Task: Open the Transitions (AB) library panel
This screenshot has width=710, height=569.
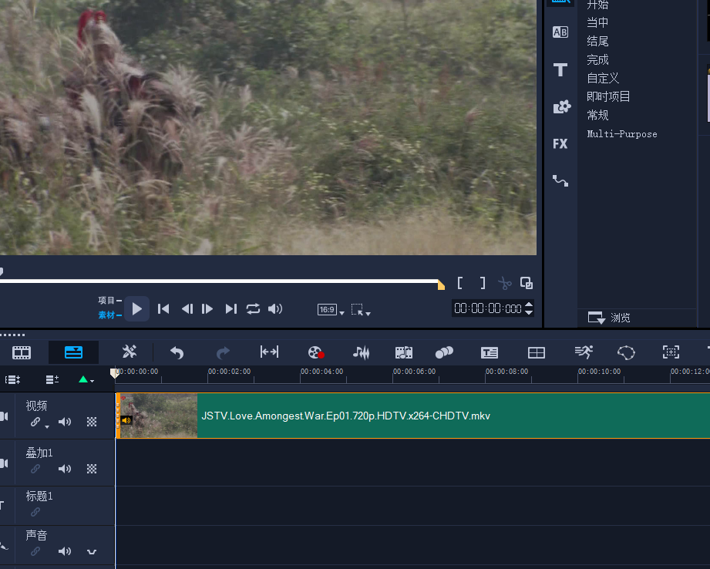Action: pos(560,32)
